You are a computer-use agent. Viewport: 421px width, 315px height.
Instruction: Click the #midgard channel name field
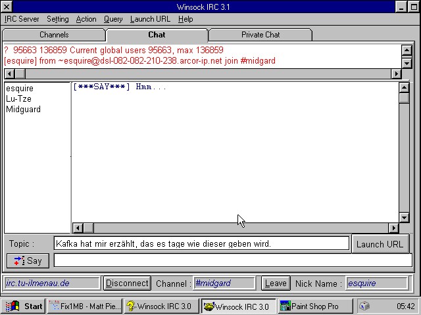(224, 283)
